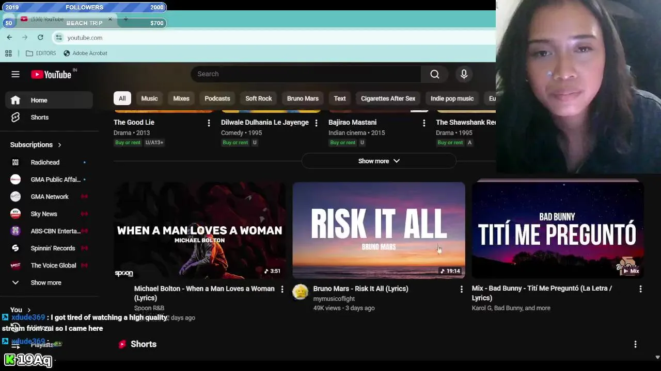The image size is (661, 371).
Task: Select the Text filter chip
Action: (x=340, y=98)
